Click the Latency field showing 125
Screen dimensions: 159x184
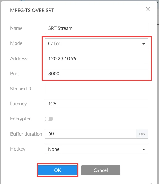coord(96,104)
